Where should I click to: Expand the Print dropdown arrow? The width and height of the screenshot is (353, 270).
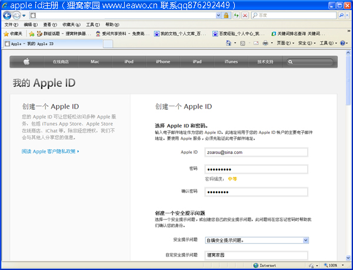272,43
